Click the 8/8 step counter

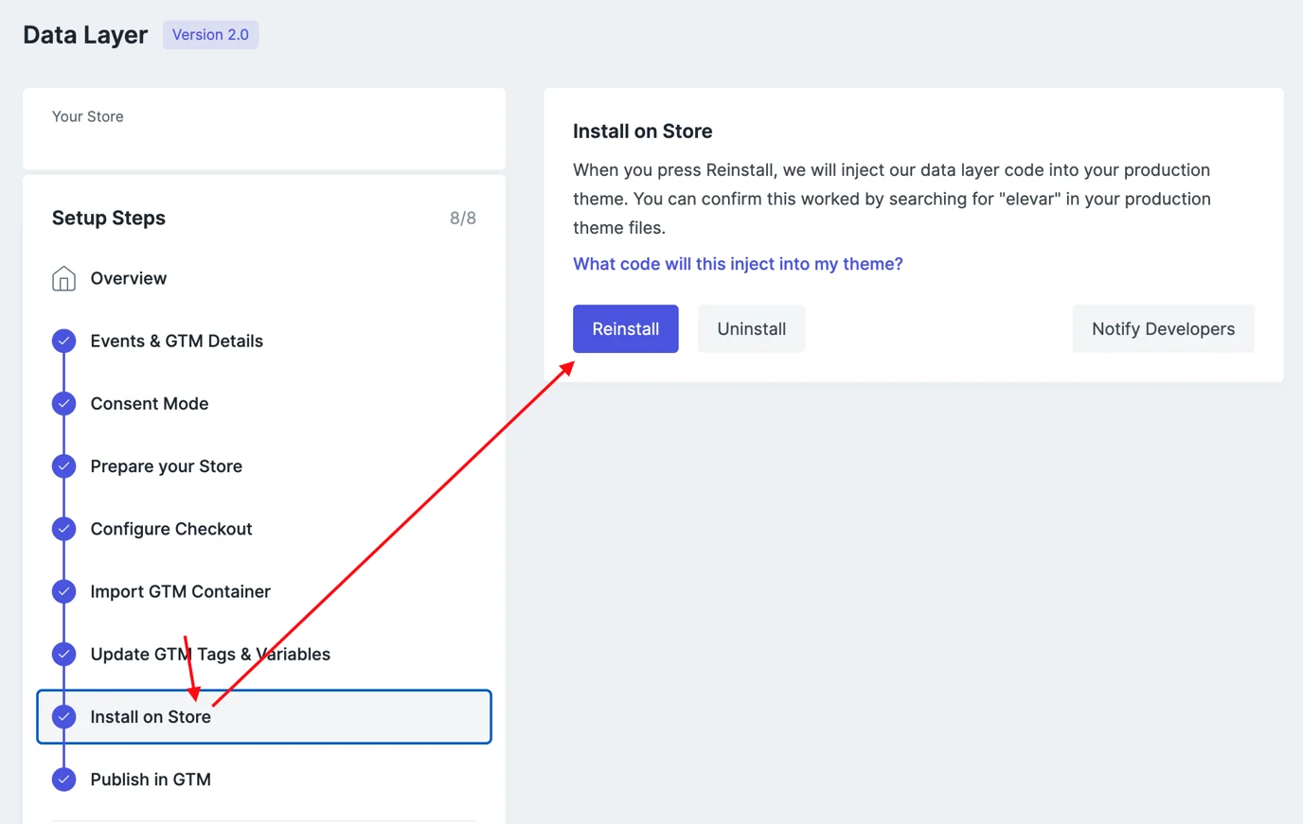(x=463, y=218)
